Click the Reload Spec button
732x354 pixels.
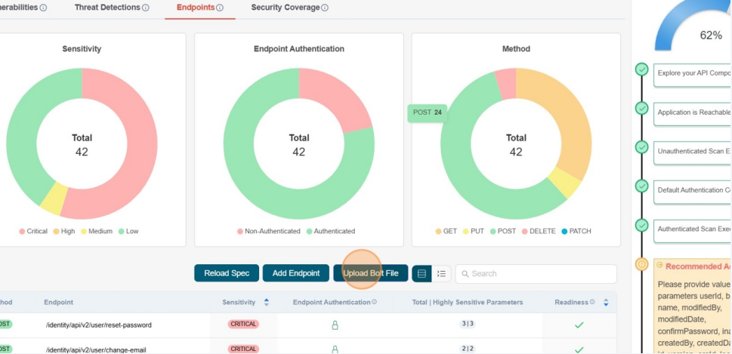(x=227, y=273)
